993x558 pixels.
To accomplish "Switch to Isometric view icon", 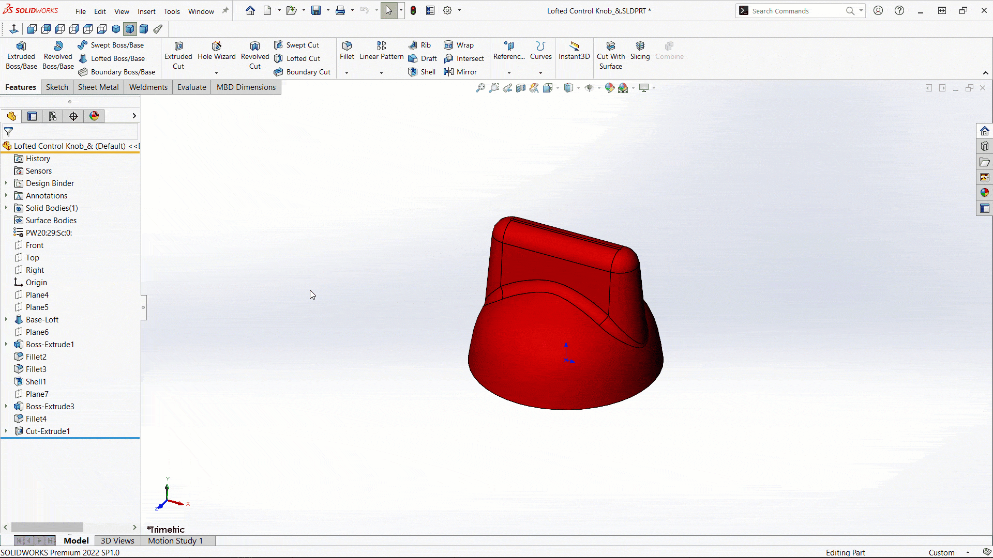I will (x=116, y=29).
